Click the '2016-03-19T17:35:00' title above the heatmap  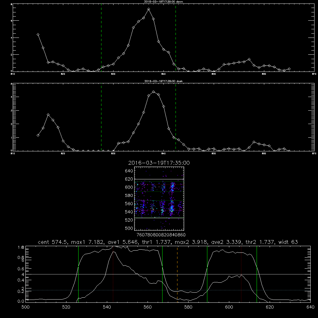159,163
